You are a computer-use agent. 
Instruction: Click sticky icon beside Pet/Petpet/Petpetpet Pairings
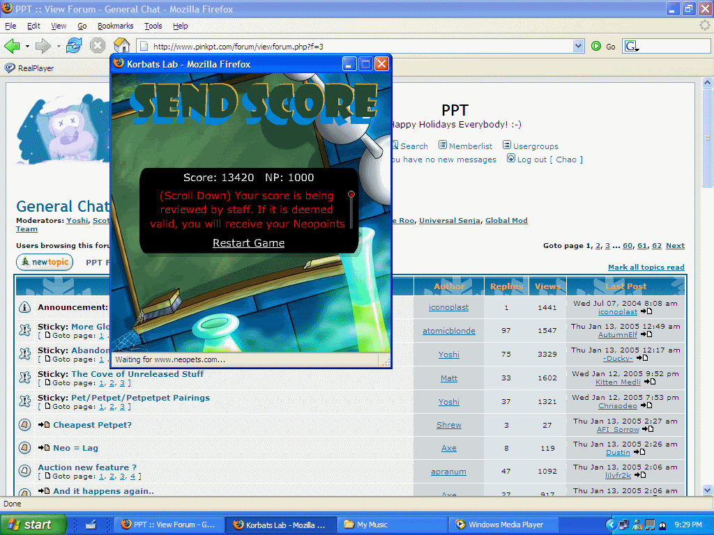24,401
